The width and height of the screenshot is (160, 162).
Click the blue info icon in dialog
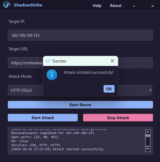[52, 75]
